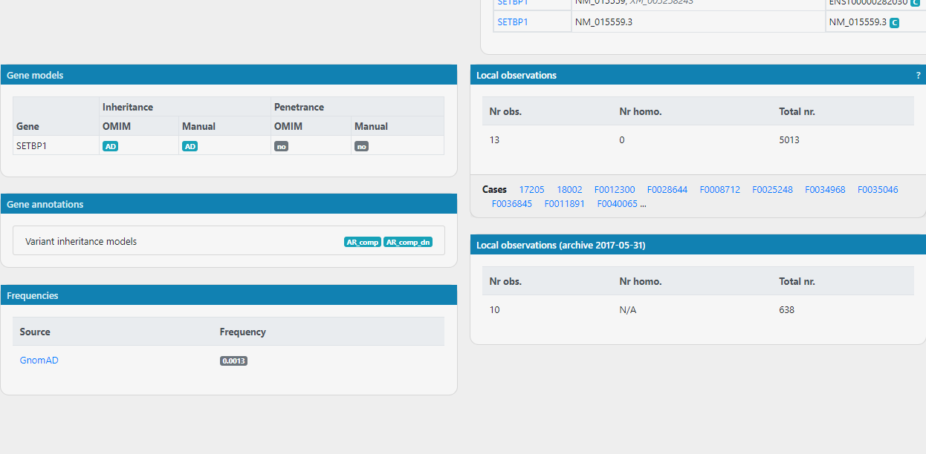Open case F0025248
Viewport: 926px width, 454px height.
pos(772,189)
